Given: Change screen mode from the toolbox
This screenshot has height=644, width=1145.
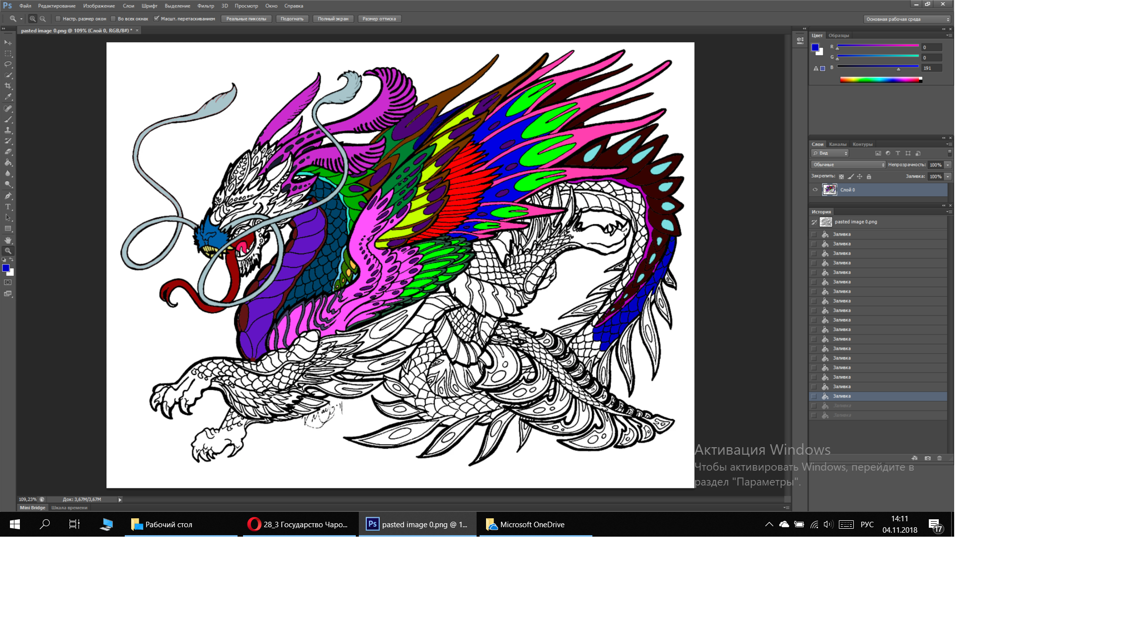Looking at the screenshot, I should [x=8, y=294].
